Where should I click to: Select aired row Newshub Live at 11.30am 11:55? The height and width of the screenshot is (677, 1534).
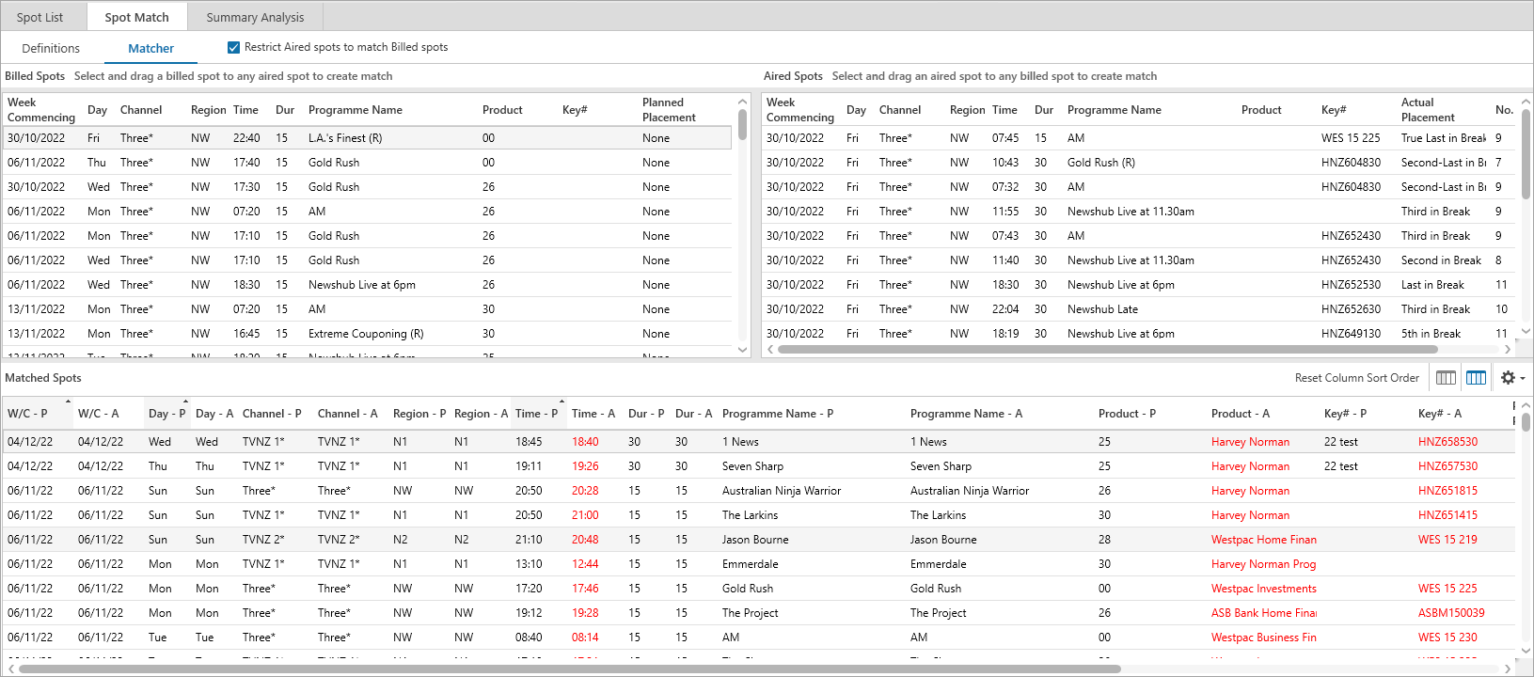1139,212
